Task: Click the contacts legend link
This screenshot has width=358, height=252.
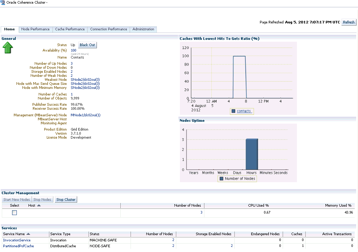Action: click(244, 111)
